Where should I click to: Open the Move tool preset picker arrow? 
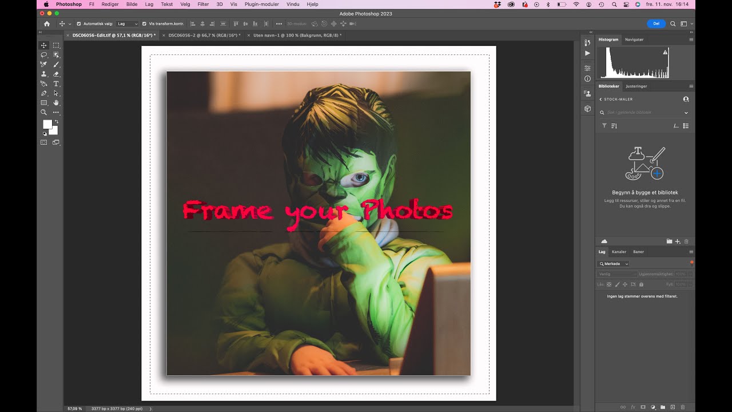(x=70, y=24)
